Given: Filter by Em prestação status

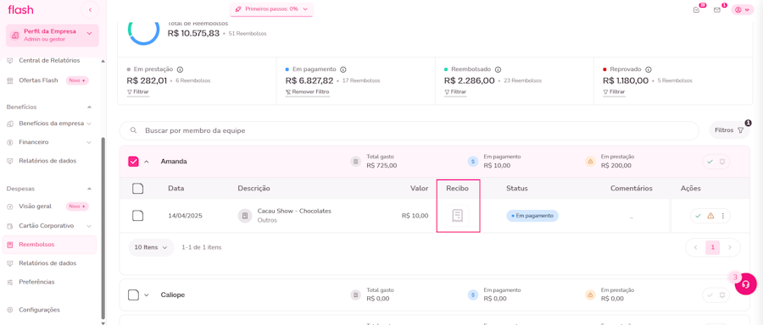Looking at the screenshot, I should pyautogui.click(x=138, y=91).
